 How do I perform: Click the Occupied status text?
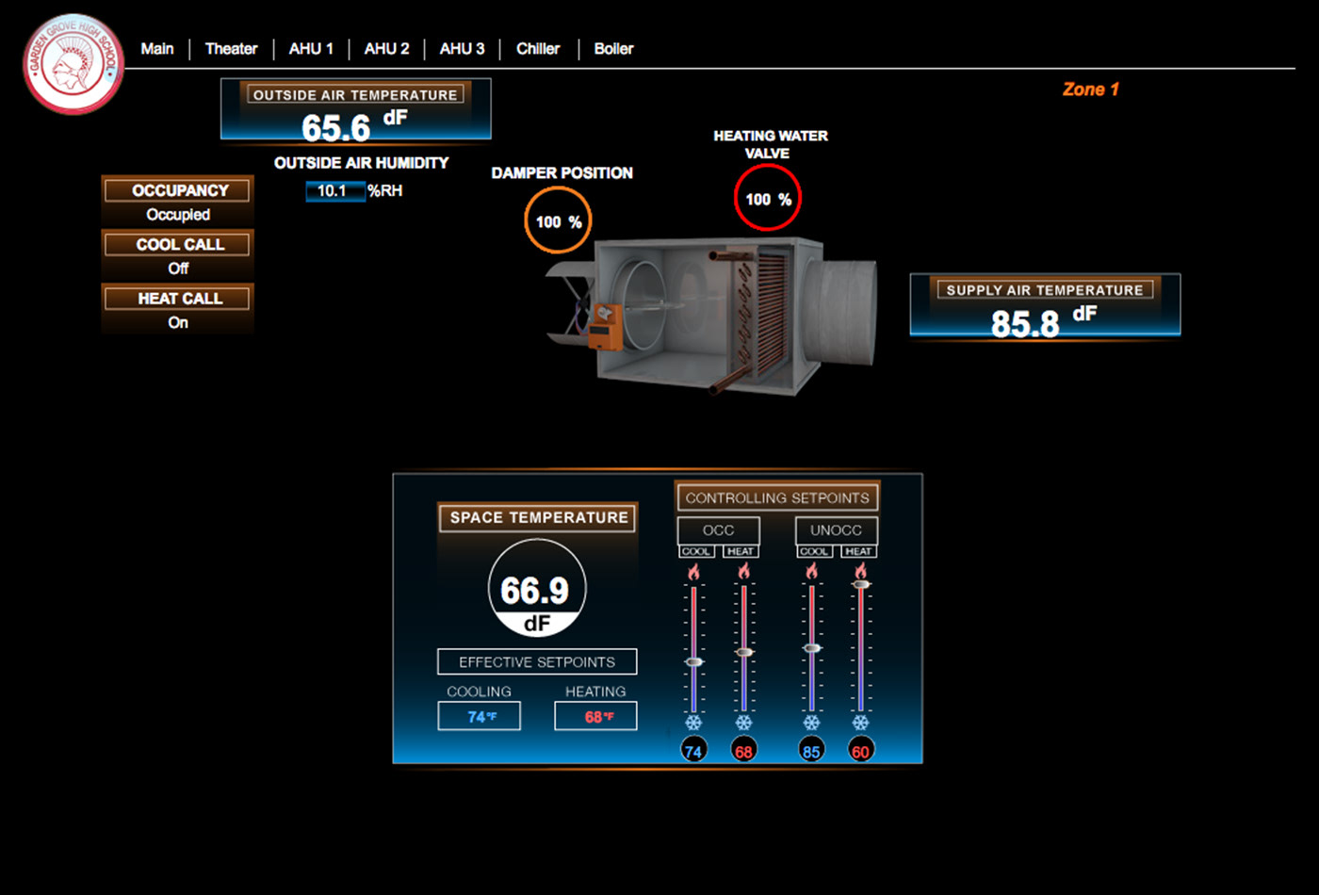point(178,215)
